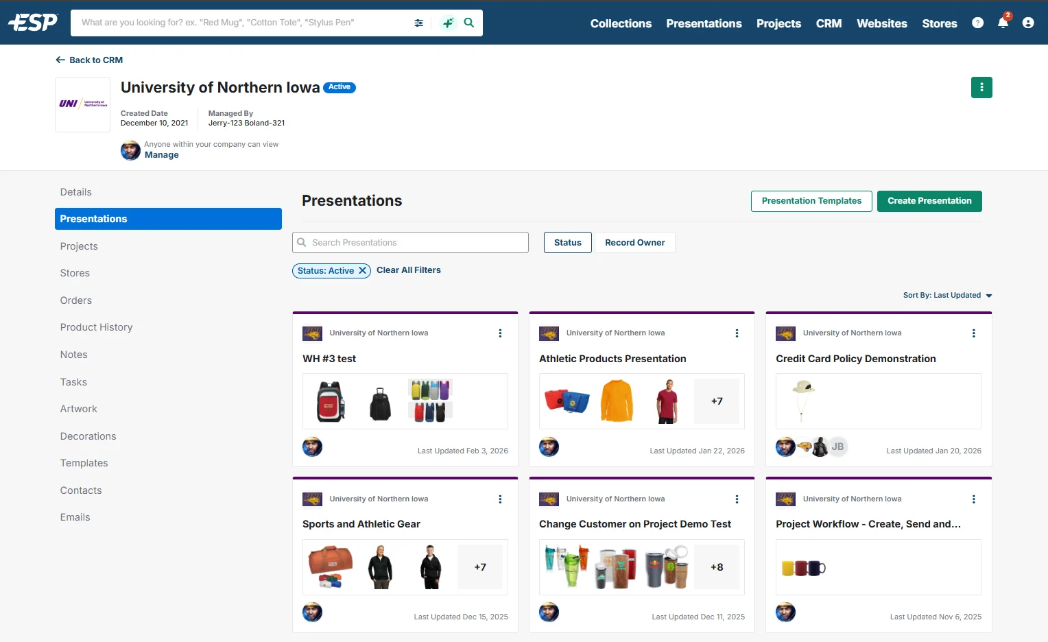Select Projects in the sidebar
The image size is (1048, 642).
pos(168,246)
